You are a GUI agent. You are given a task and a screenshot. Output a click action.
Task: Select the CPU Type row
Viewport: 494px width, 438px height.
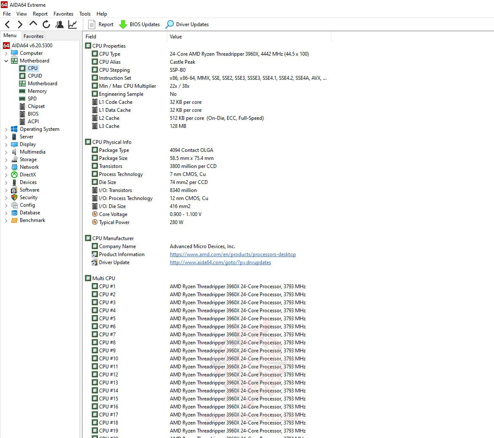(x=208, y=54)
